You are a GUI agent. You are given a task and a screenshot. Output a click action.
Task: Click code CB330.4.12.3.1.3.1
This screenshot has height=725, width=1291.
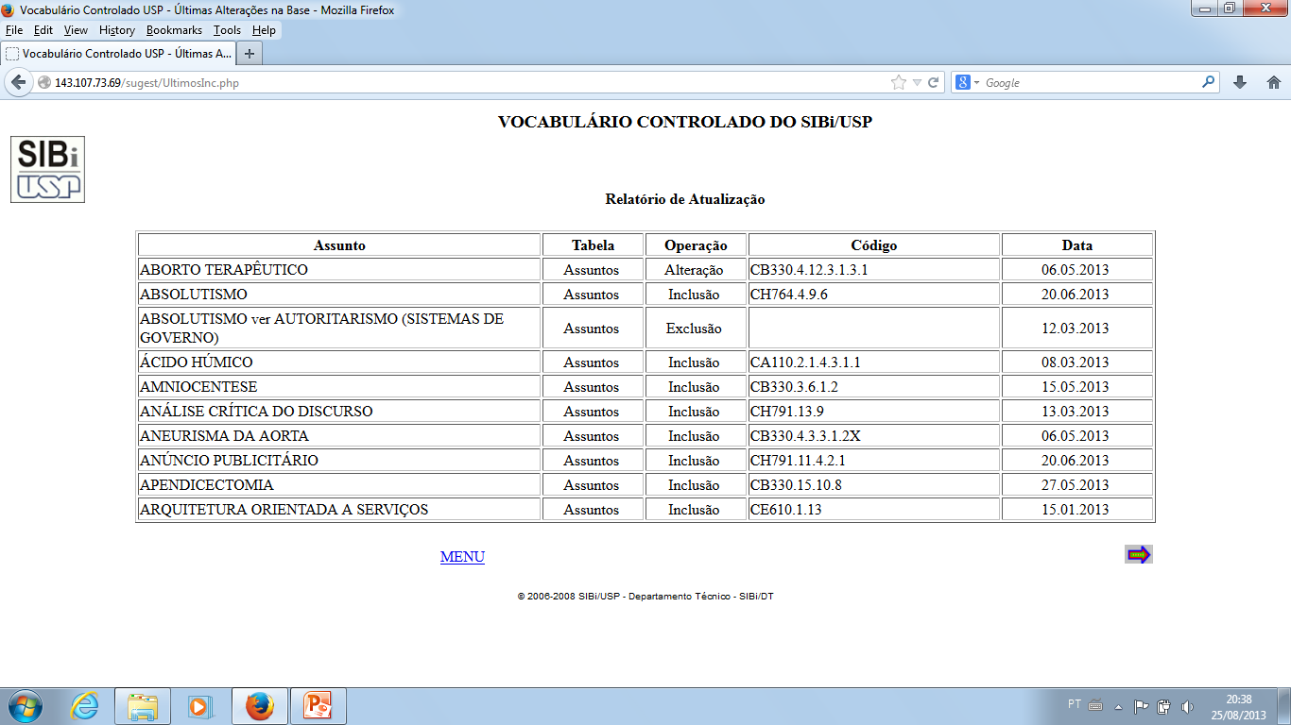click(x=809, y=270)
